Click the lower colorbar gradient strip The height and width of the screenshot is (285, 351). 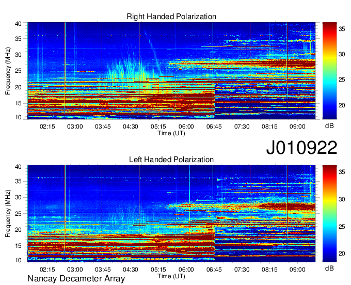click(x=329, y=214)
